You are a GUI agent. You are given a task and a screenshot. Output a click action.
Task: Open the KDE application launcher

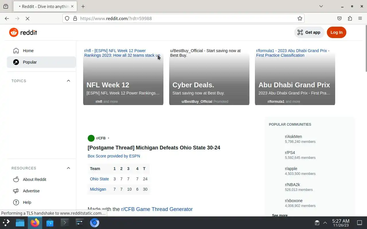pos(6,222)
